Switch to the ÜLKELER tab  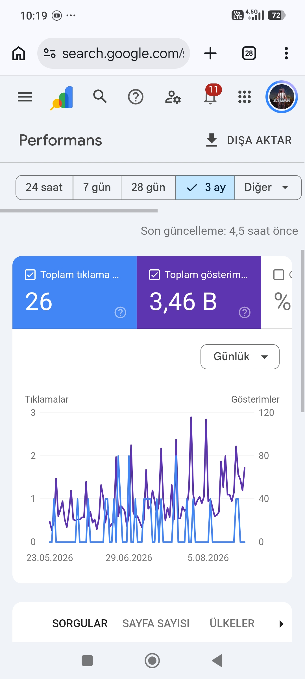tap(232, 624)
